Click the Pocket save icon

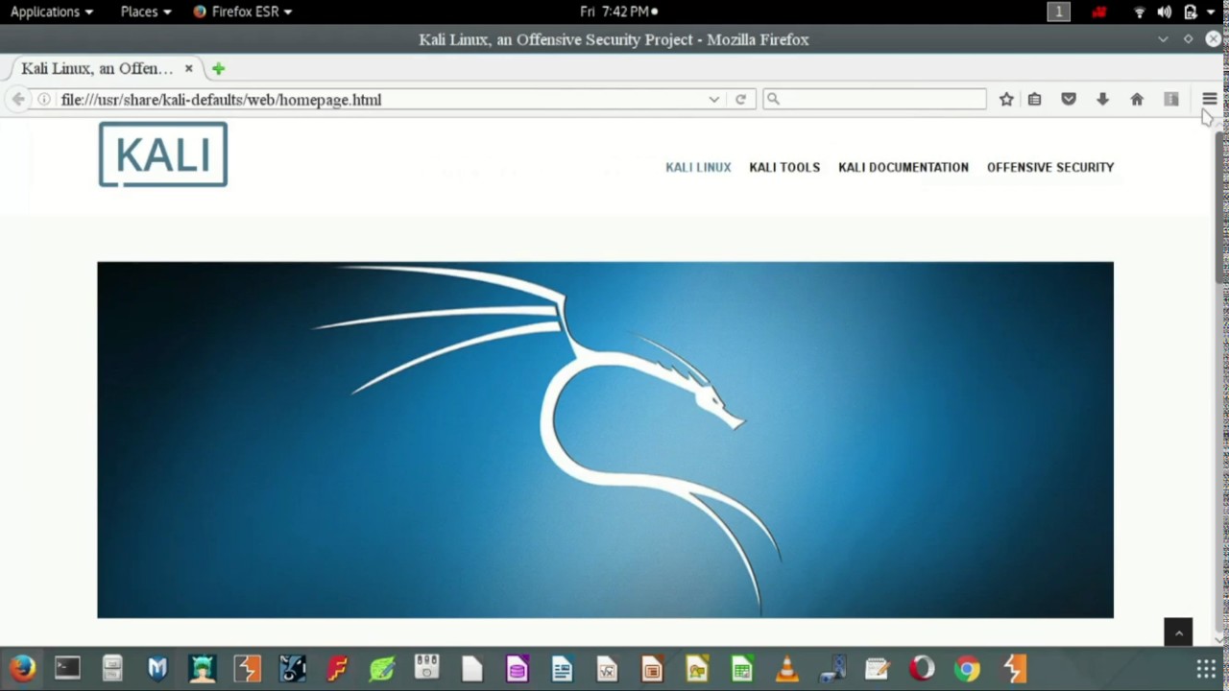pos(1069,99)
